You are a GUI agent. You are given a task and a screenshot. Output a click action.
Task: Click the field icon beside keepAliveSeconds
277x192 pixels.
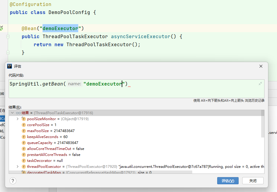[24, 137]
